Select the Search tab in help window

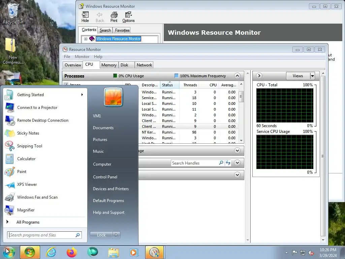(x=105, y=30)
